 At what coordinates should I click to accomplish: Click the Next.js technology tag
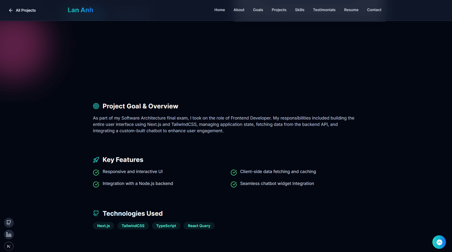(103, 226)
